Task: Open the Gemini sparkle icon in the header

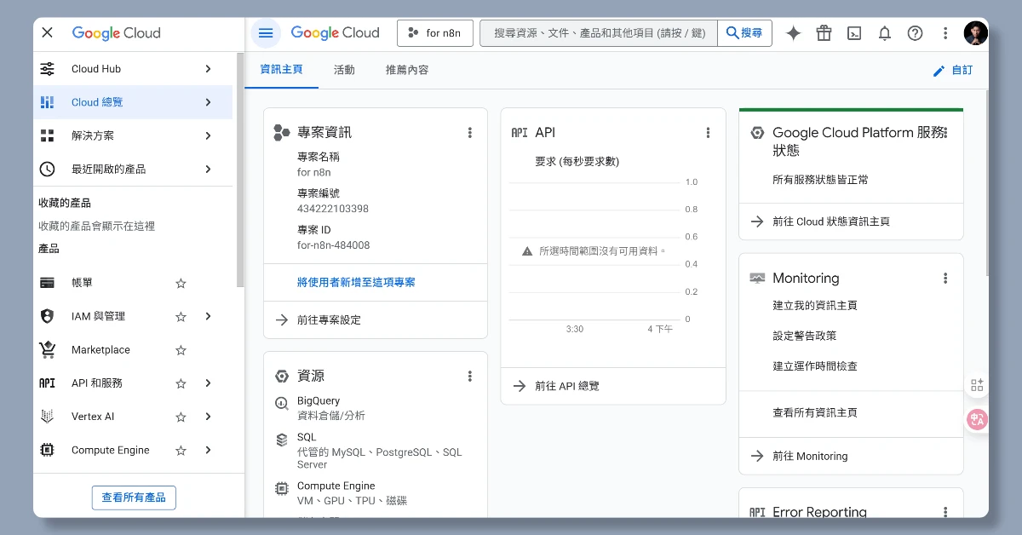Action: point(794,33)
